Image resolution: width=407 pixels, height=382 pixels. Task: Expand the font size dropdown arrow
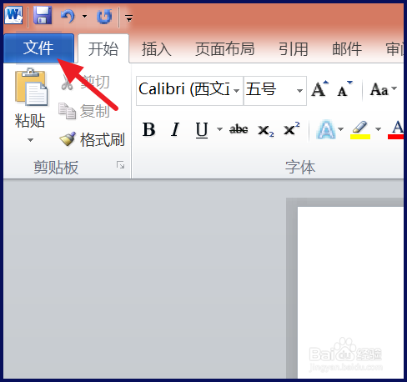click(299, 91)
